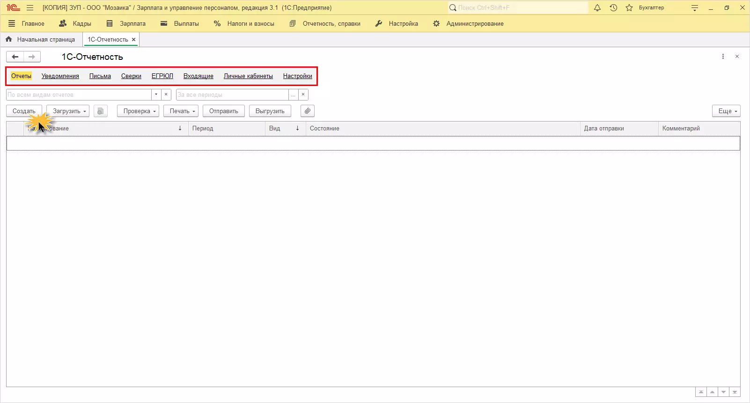Screen dimensions: 750x403
Task: Open the Главное section
Action: 27,24
